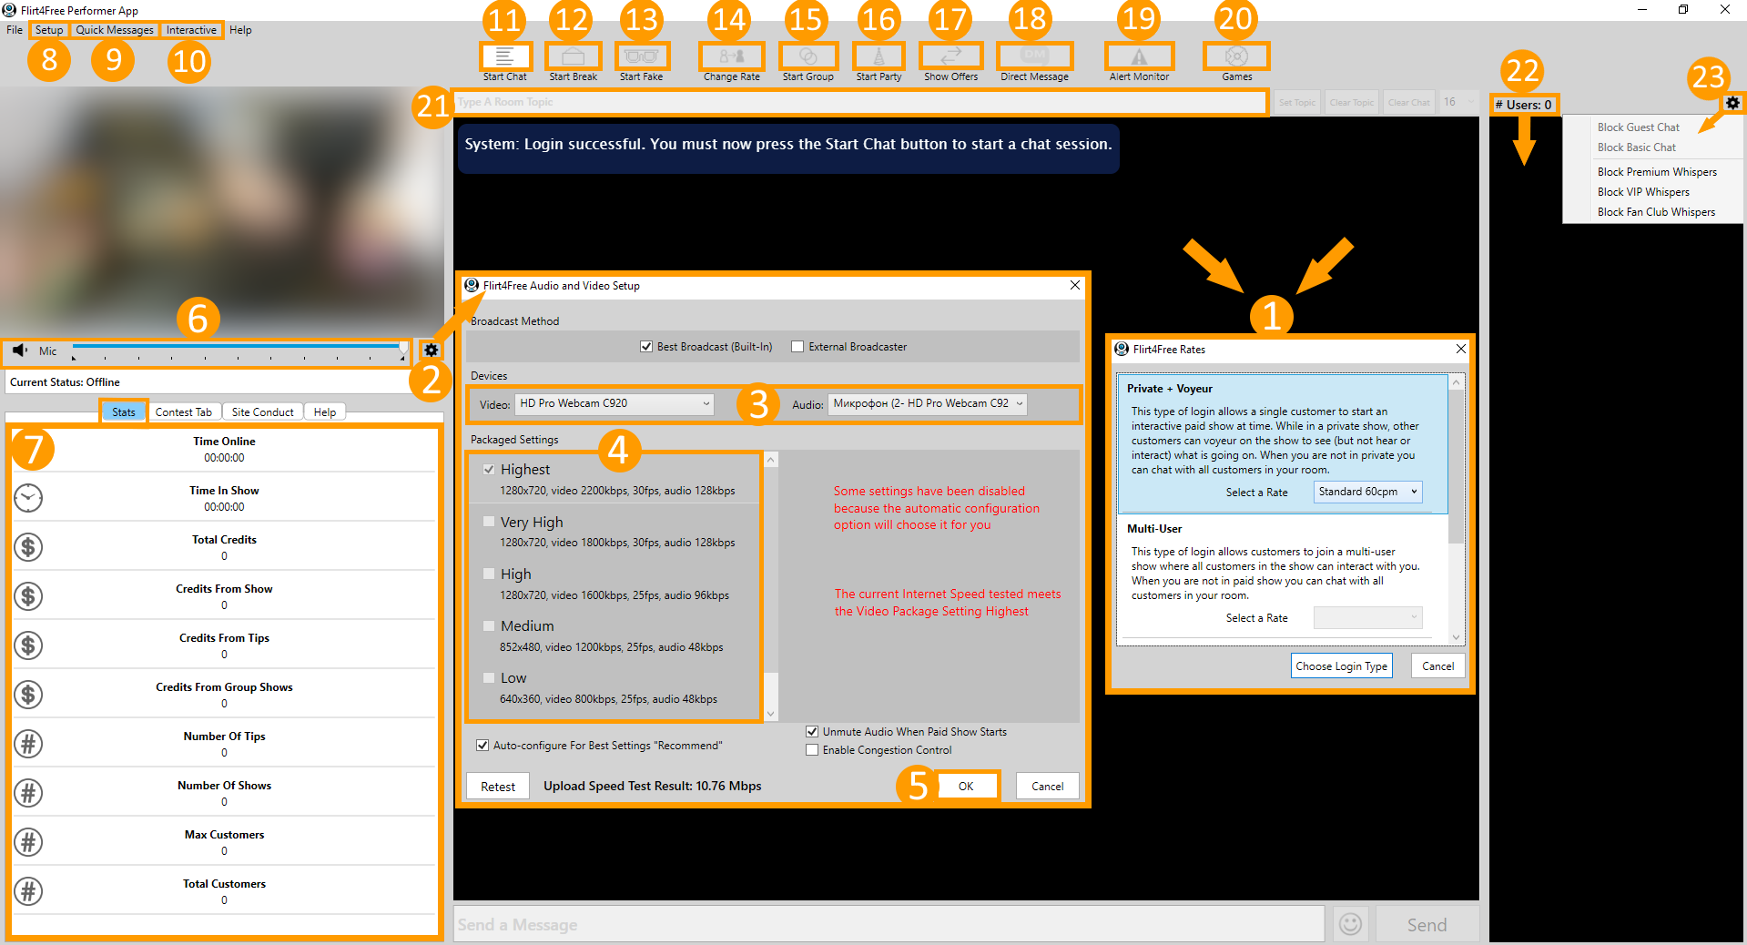1747x945 pixels.
Task: Open the Alert Monitor
Action: [1139, 56]
